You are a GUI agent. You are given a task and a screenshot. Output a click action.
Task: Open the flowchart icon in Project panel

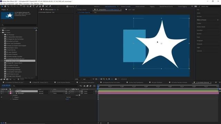click(36, 30)
